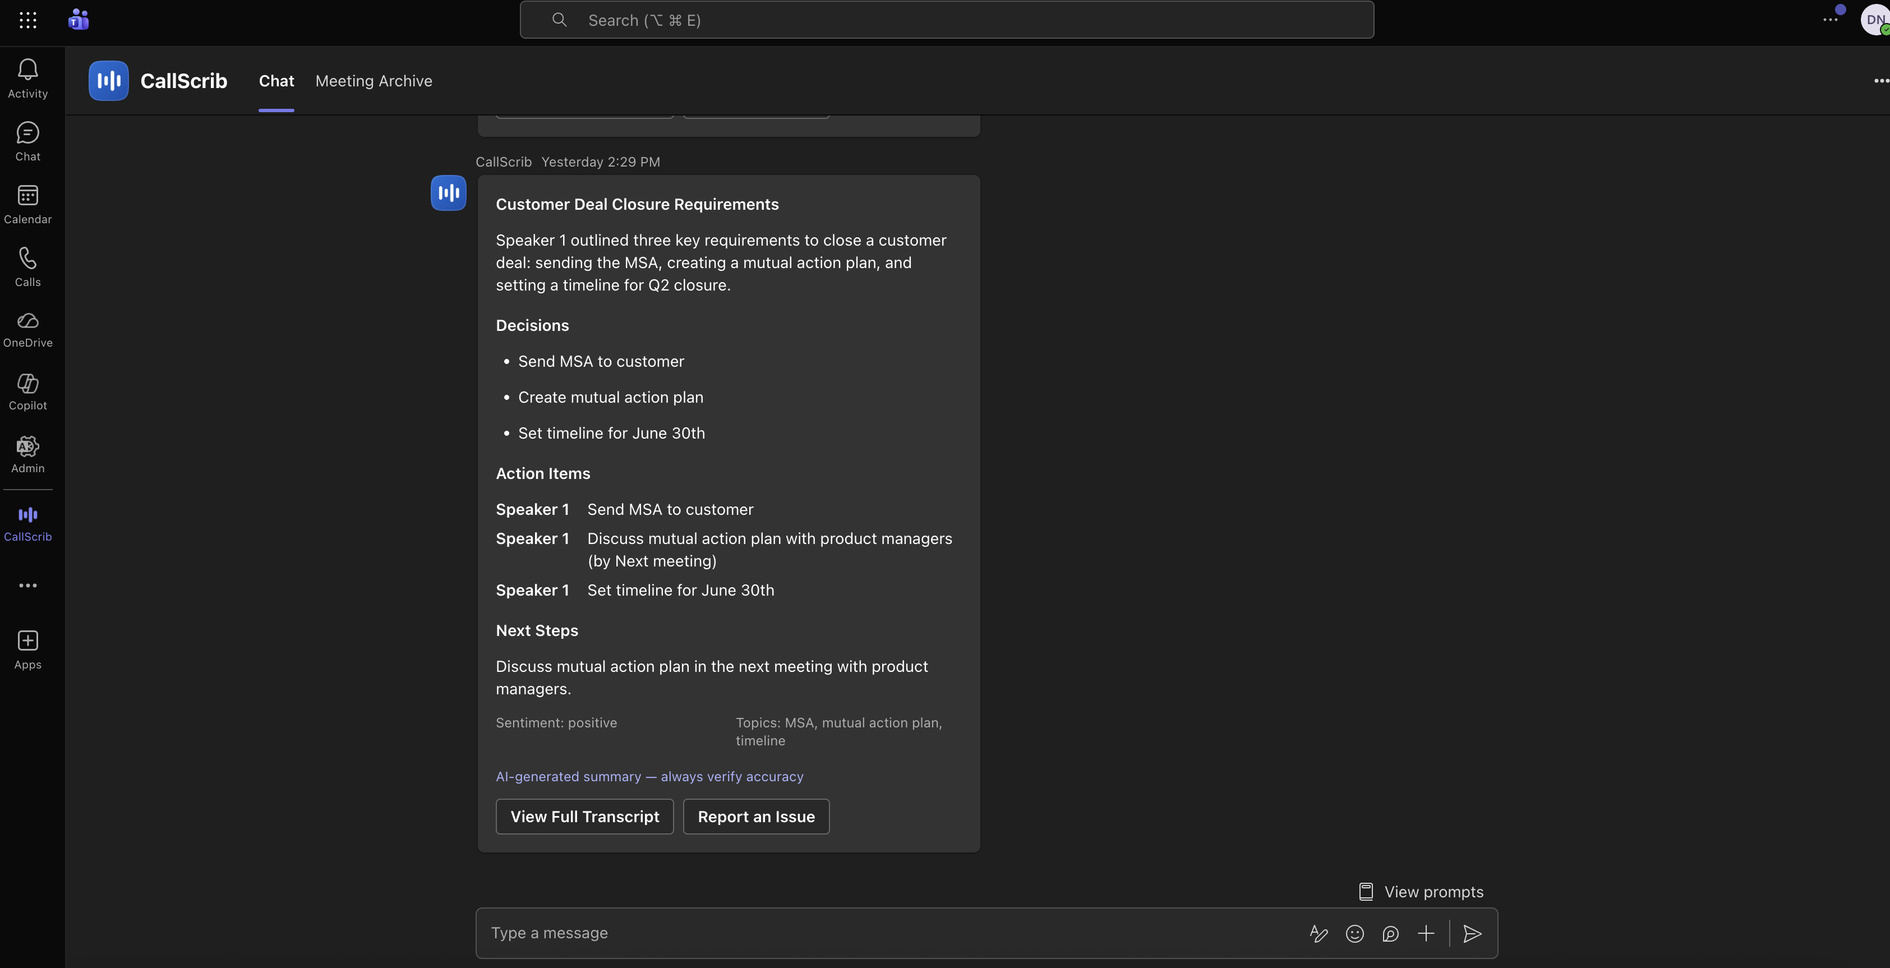Click the CallScrib app title text
This screenshot has height=968, width=1890.
pyautogui.click(x=183, y=81)
